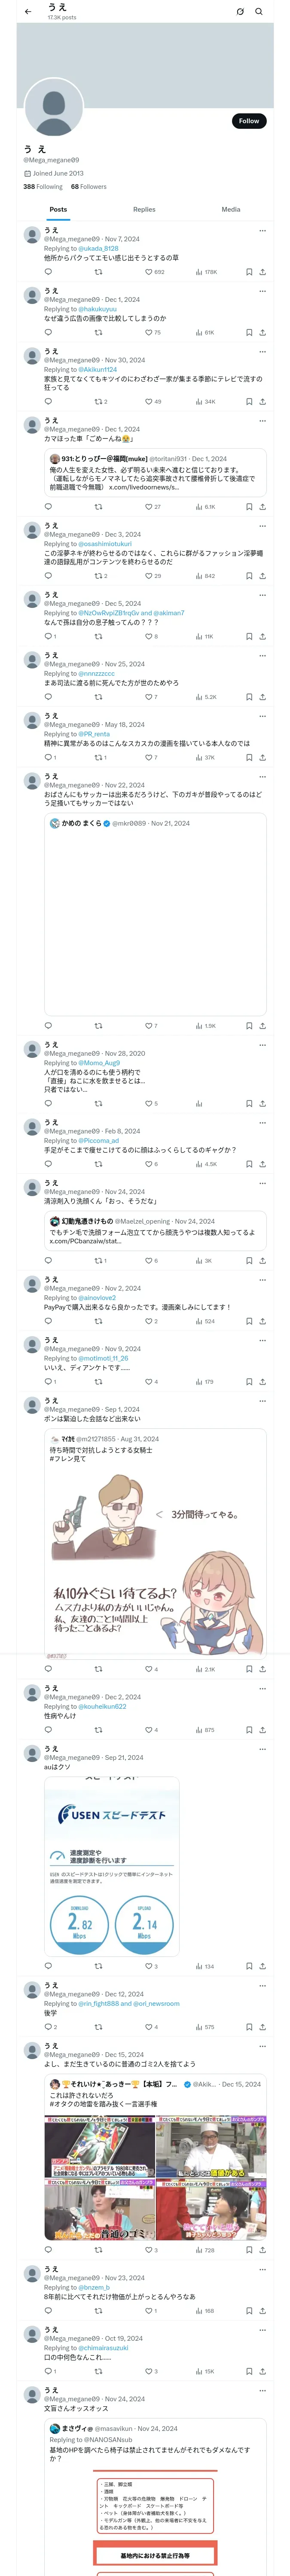Switch to the Replies tab
The image size is (290, 2576).
point(144,210)
